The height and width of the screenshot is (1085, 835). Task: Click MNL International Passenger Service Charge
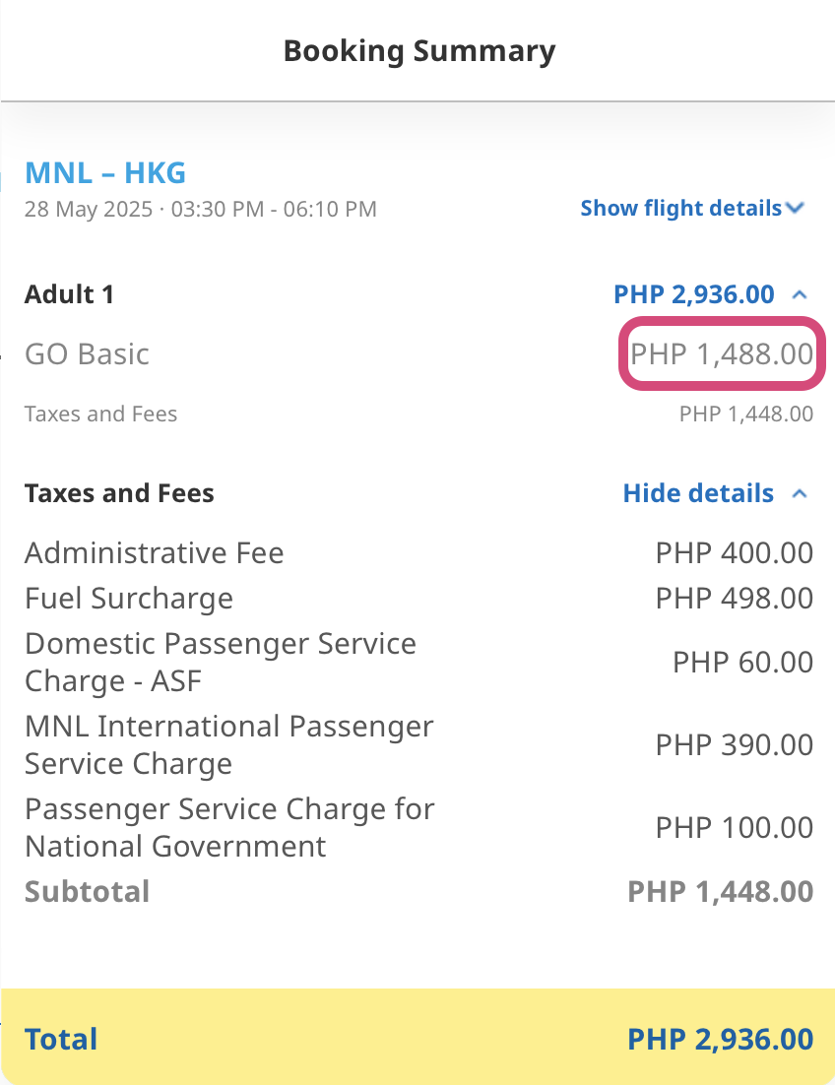pyautogui.click(x=228, y=744)
